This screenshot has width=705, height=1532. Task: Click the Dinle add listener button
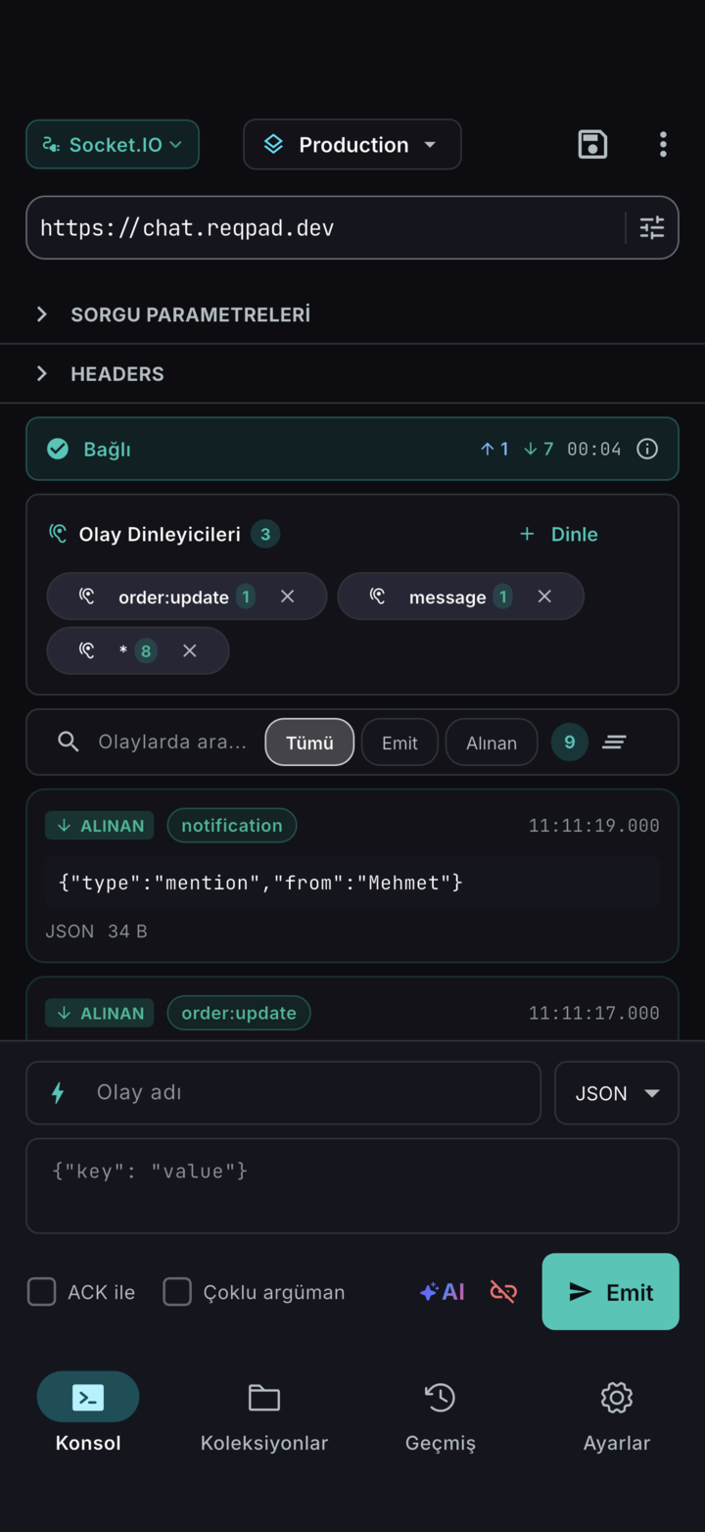pos(558,534)
